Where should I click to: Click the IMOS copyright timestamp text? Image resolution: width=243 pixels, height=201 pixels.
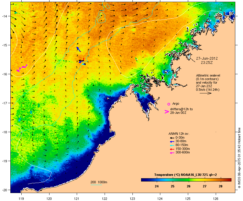[x=239, y=158]
